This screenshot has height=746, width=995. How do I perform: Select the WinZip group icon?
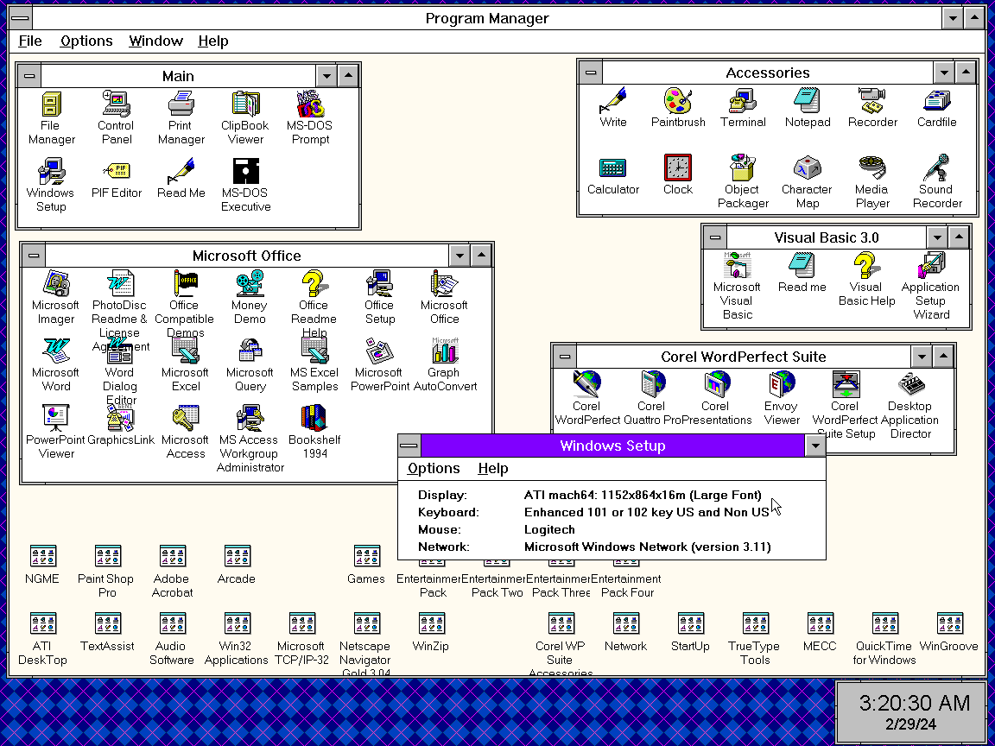tap(431, 623)
